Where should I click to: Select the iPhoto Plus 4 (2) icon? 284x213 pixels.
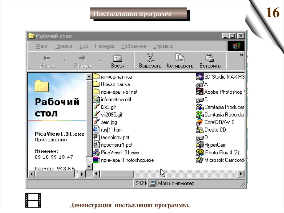pos(200,152)
